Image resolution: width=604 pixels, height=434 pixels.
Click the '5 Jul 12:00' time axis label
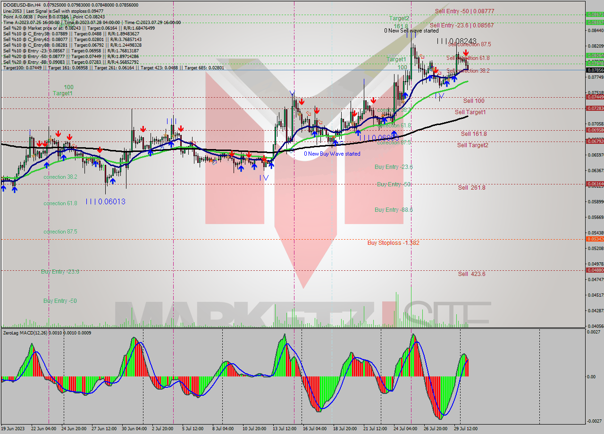[x=193, y=429]
